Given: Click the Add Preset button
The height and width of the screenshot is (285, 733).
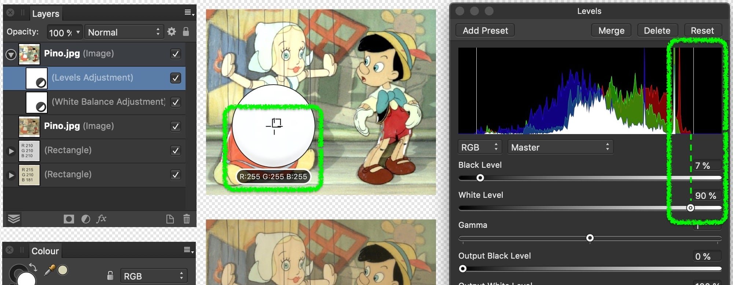Looking at the screenshot, I should pyautogui.click(x=485, y=30).
